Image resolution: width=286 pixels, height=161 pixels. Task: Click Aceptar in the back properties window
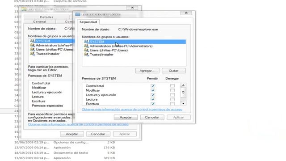point(72,134)
